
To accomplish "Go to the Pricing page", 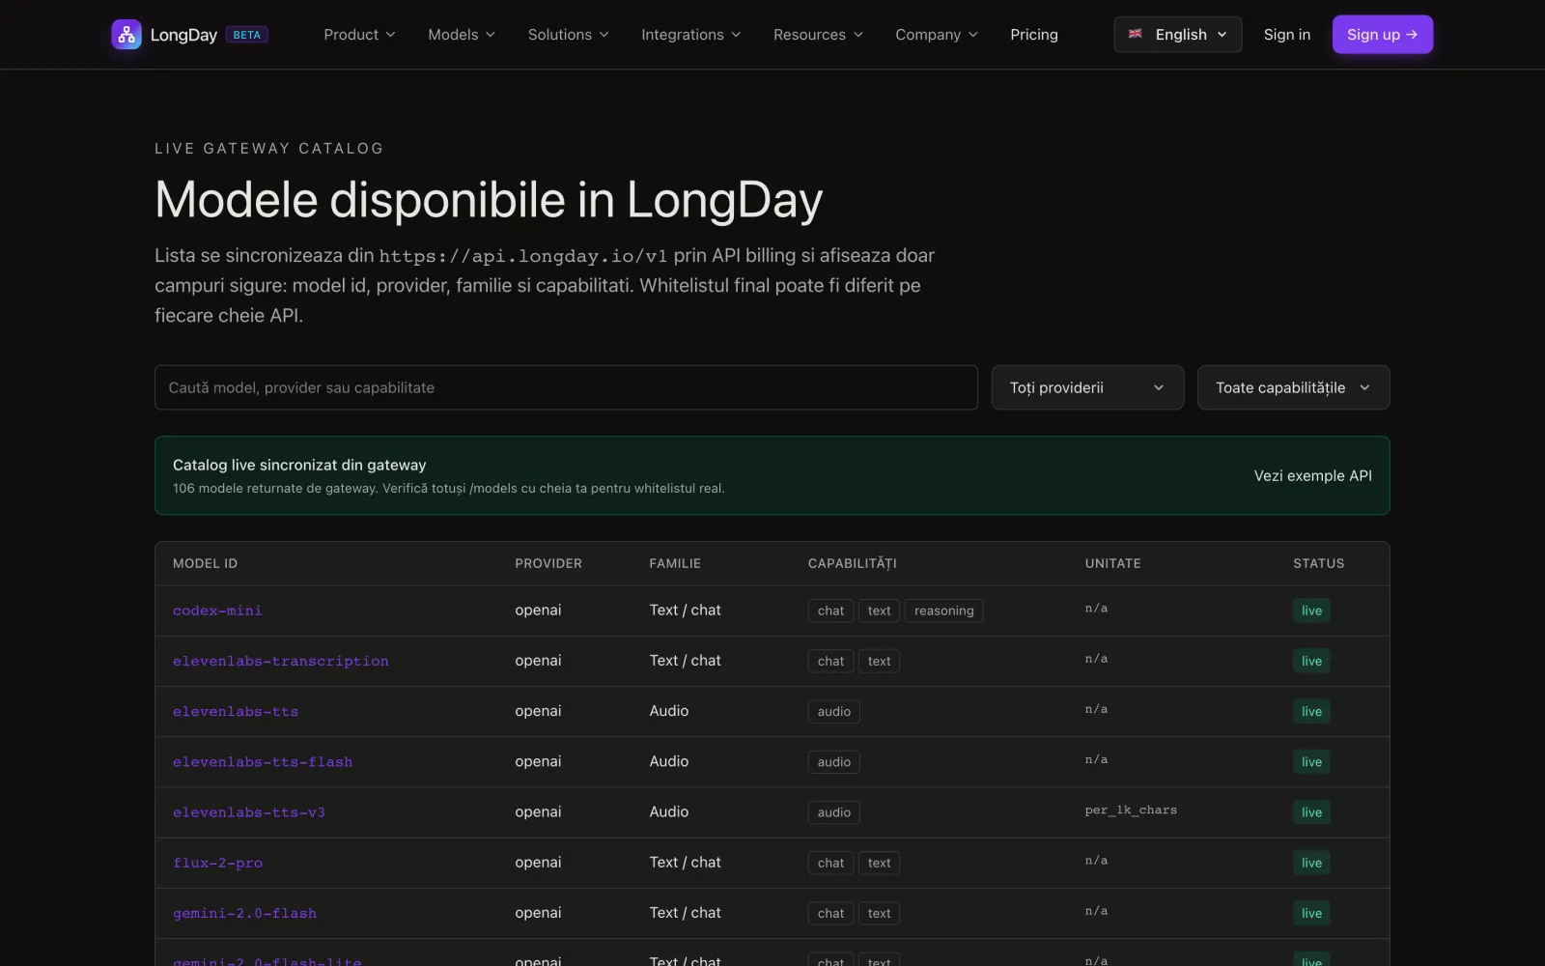I will pos(1034,35).
